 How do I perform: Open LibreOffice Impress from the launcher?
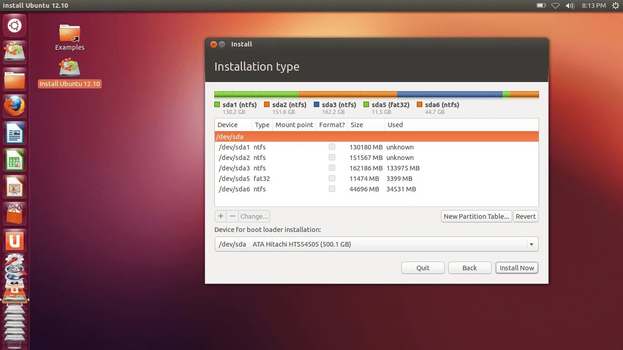tap(15, 187)
